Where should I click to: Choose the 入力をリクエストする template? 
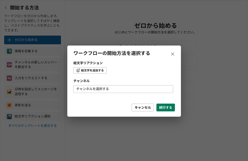tap(33, 78)
